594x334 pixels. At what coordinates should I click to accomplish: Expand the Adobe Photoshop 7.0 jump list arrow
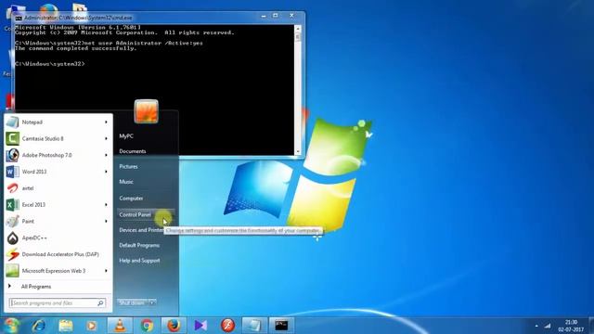pyautogui.click(x=106, y=155)
